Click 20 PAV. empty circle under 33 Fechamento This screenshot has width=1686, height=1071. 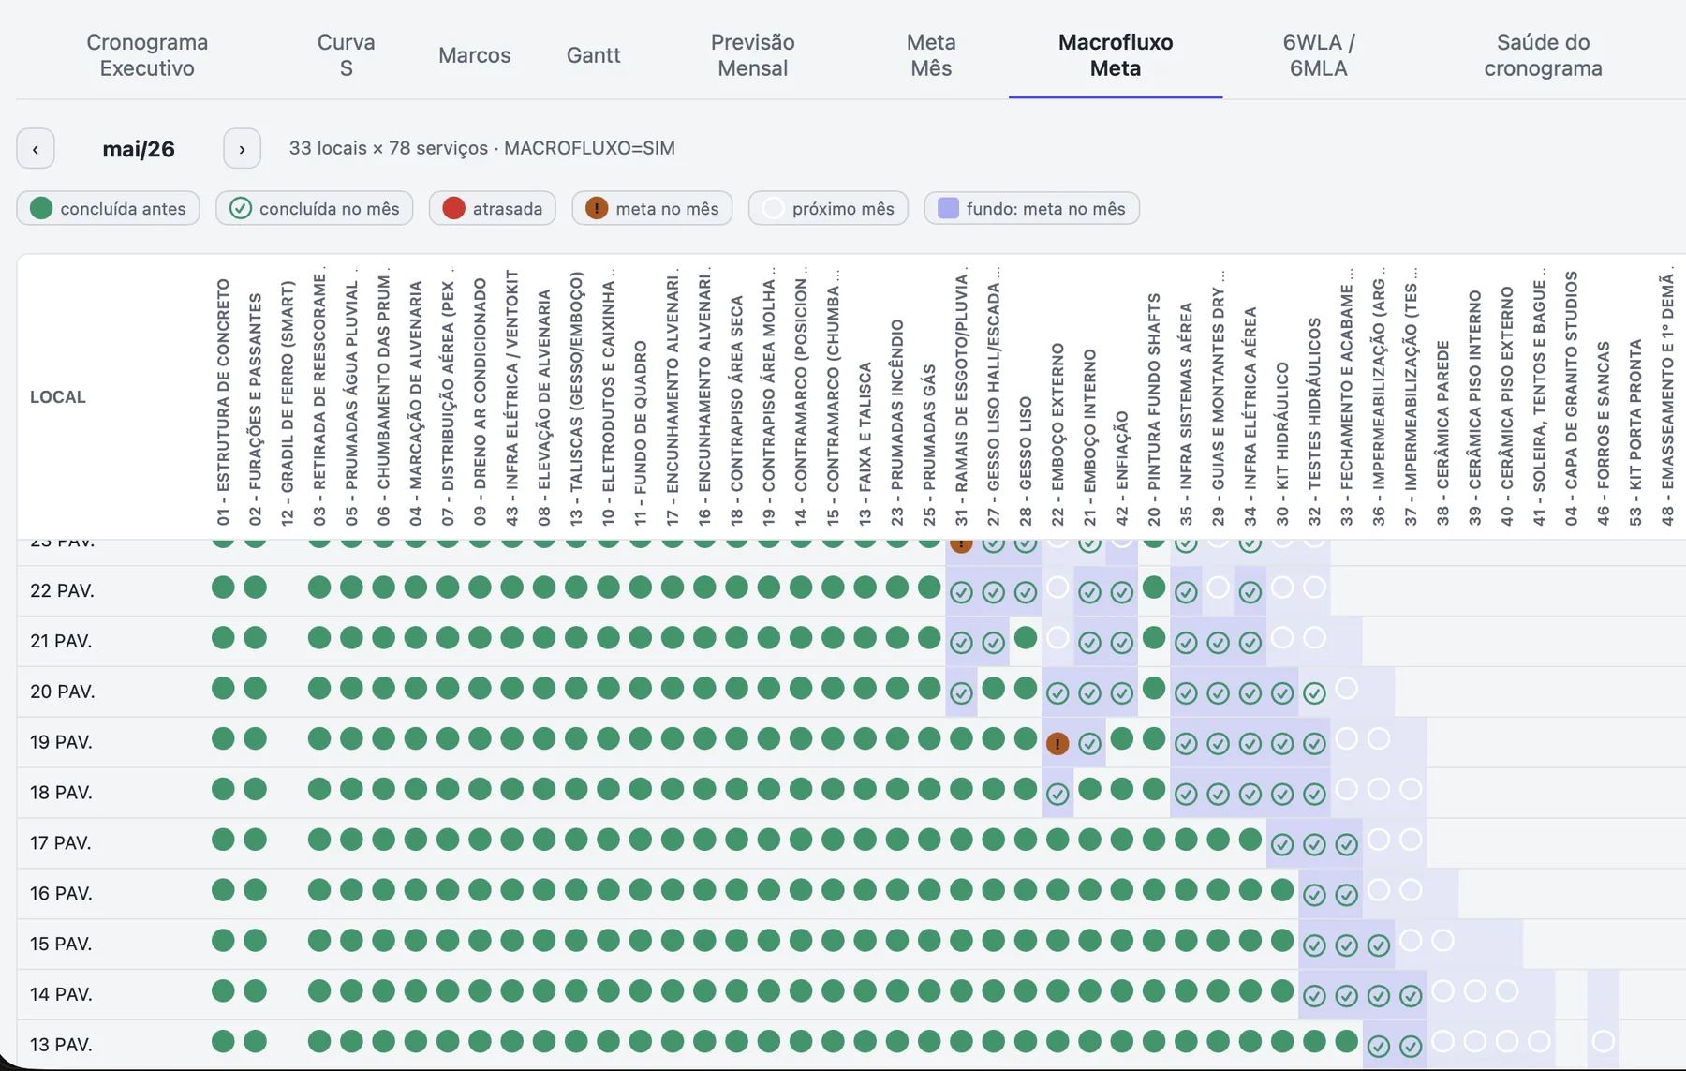pyautogui.click(x=1346, y=689)
